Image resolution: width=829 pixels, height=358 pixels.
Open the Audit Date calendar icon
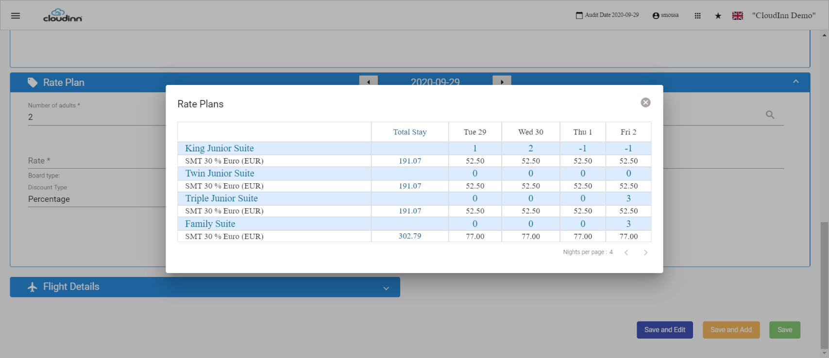[579, 16]
